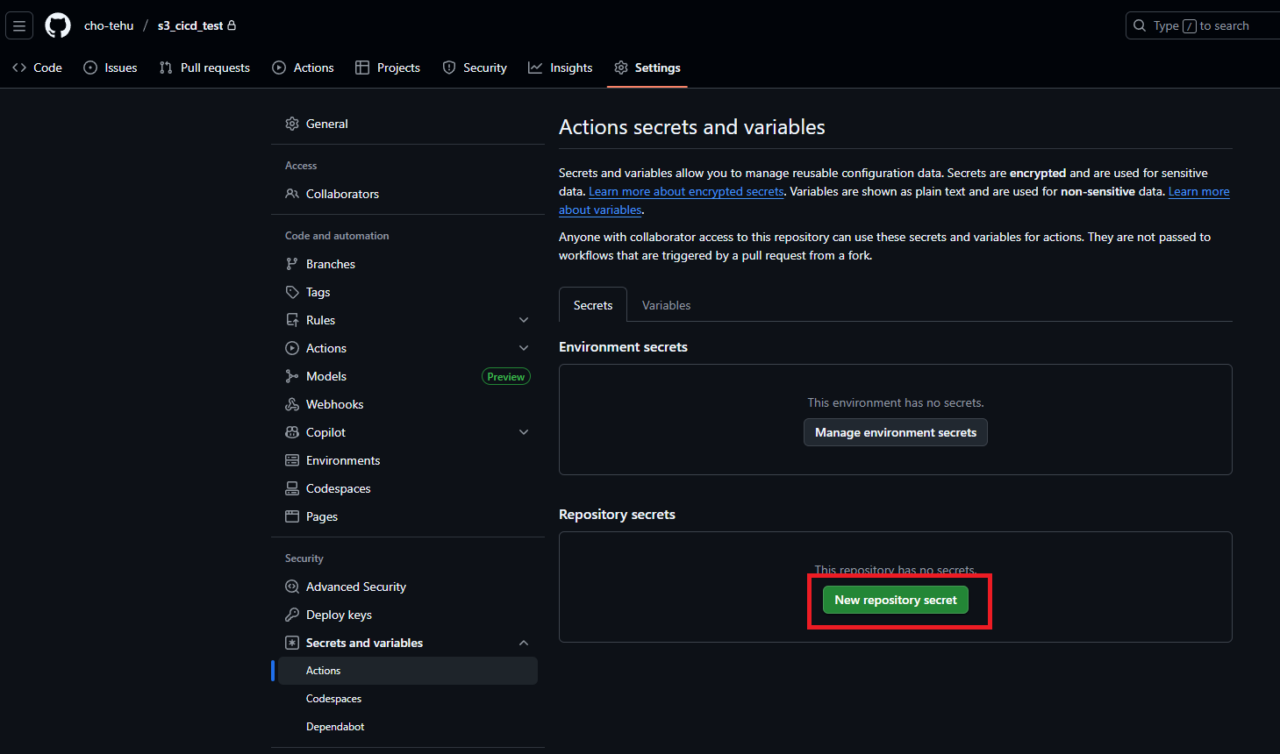Click the lock icon beside s3_cicd_test

pos(232,25)
